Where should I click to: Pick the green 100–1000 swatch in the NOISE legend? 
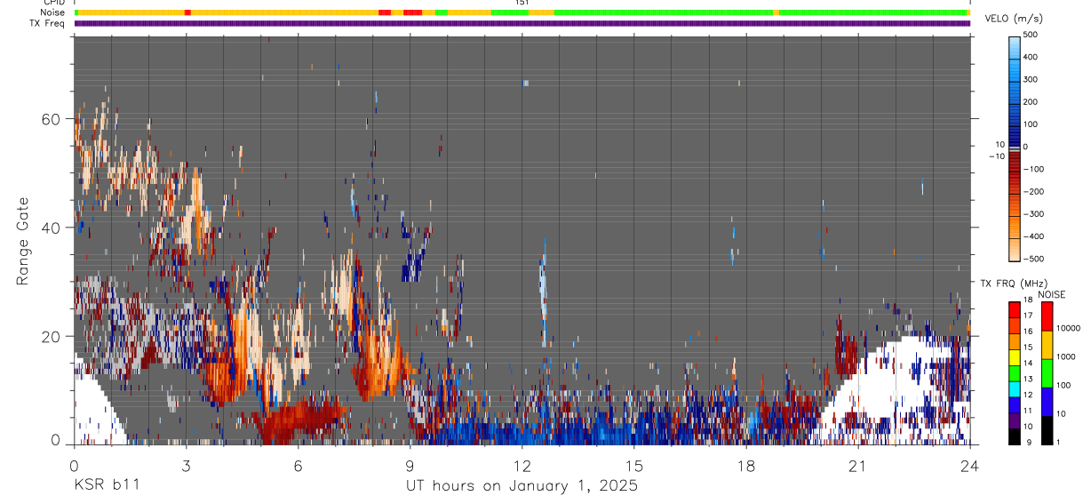pos(1046,372)
